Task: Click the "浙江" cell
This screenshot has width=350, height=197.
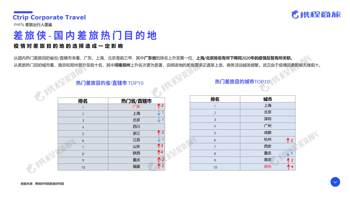Action: pyautogui.click(x=136, y=133)
